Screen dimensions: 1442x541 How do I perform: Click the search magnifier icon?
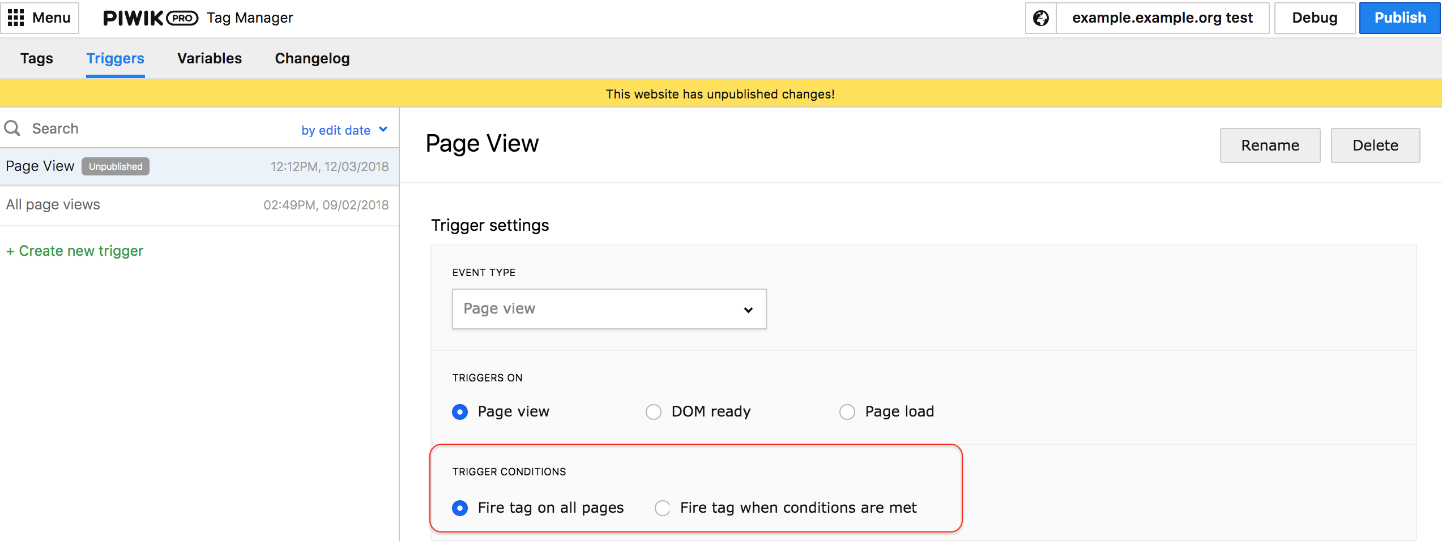click(12, 128)
